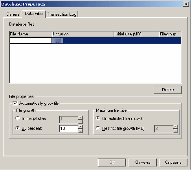Toggle the Automatically grow file checkbox
191x170 pixels.
tap(15, 103)
